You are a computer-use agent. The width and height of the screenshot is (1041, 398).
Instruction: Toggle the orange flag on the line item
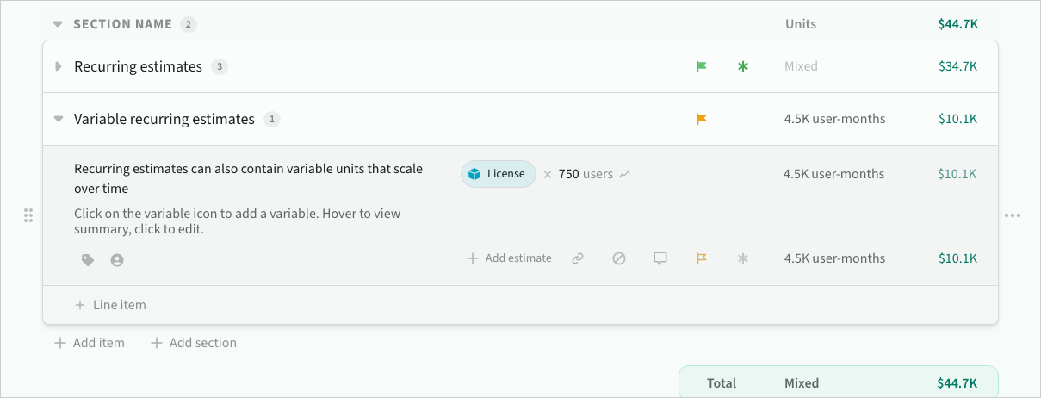coord(702,258)
